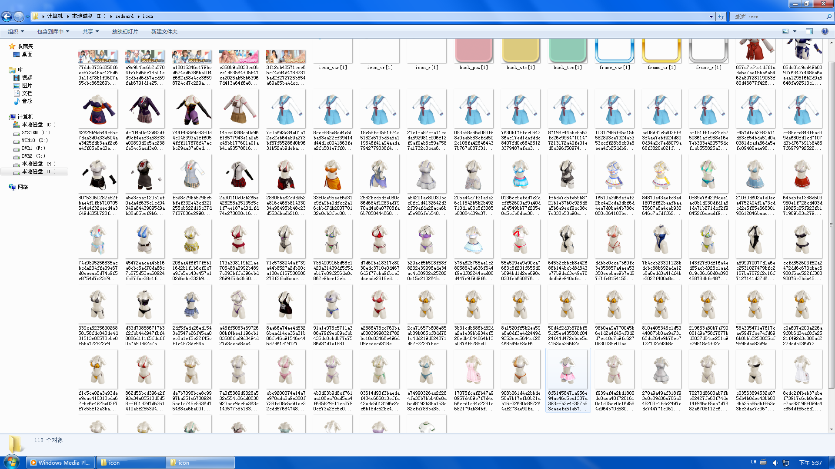Open view options dropdown arrow
Viewport: 835px width, 469px height.
(x=795, y=31)
